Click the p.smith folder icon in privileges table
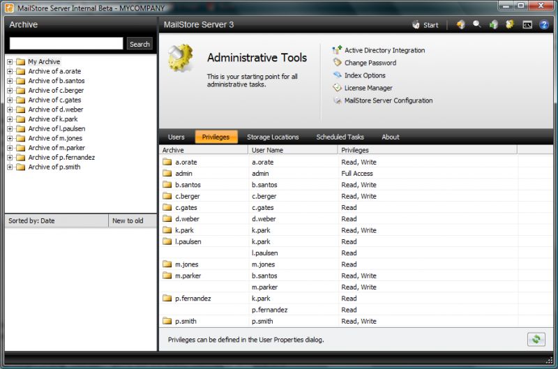This screenshot has width=558, height=369. 167,321
